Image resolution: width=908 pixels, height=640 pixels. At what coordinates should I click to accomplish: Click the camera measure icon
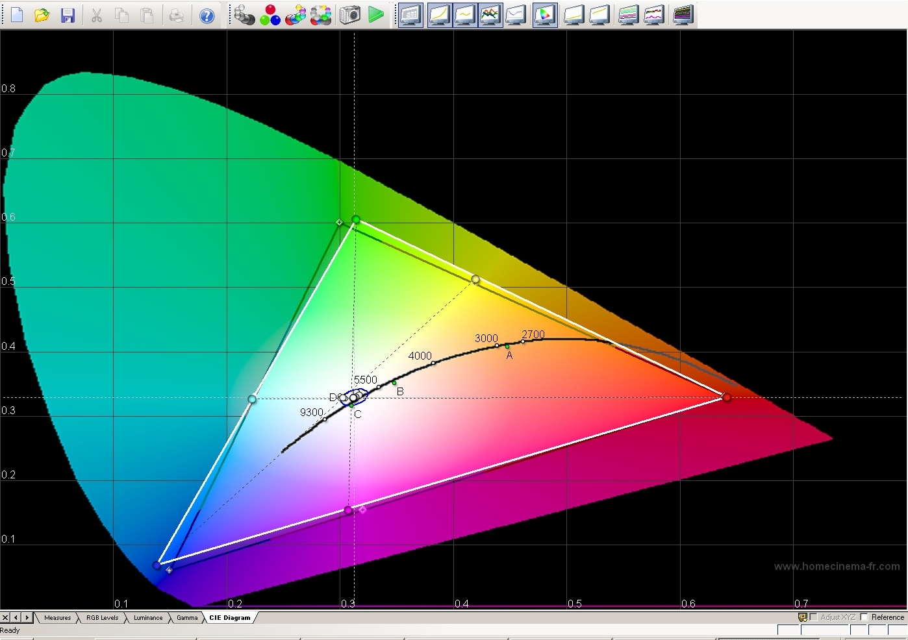(349, 15)
